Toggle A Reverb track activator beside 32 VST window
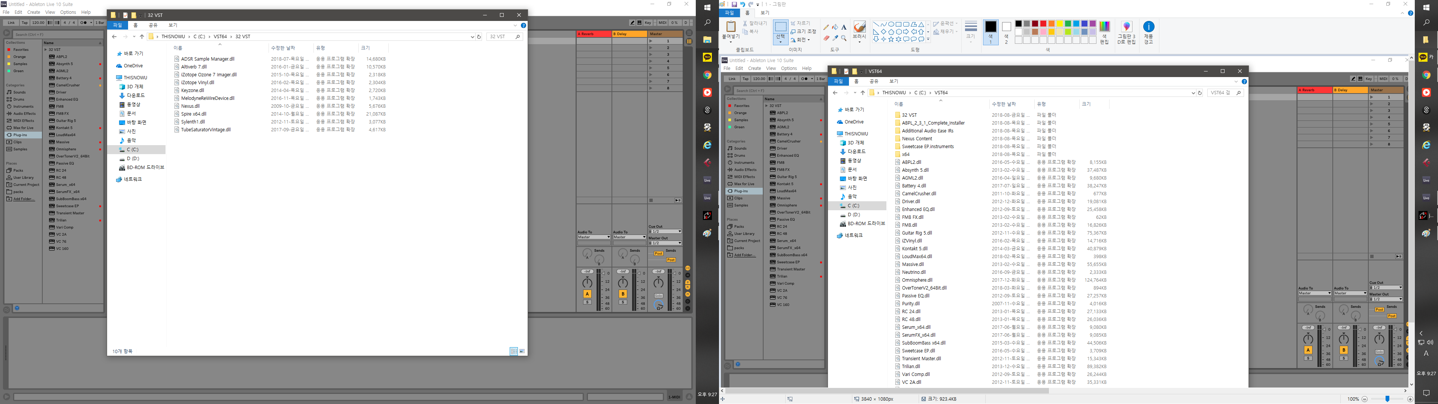1438x404 pixels. coord(587,294)
